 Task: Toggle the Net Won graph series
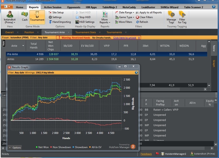coord(42,147)
